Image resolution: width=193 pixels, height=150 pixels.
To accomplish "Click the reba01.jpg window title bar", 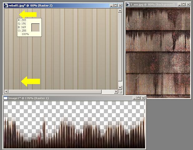I will (63, 6).
